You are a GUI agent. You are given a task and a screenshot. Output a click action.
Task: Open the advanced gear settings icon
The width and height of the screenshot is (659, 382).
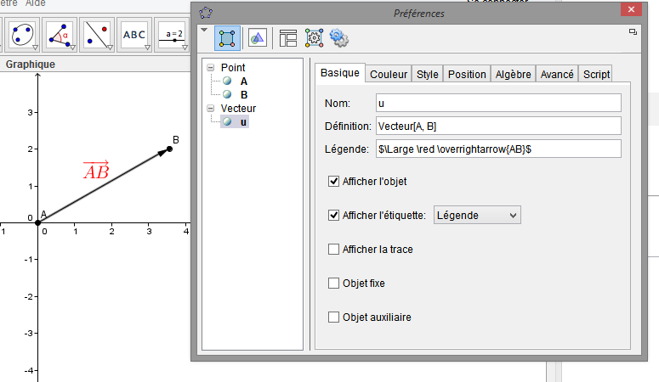tap(340, 37)
